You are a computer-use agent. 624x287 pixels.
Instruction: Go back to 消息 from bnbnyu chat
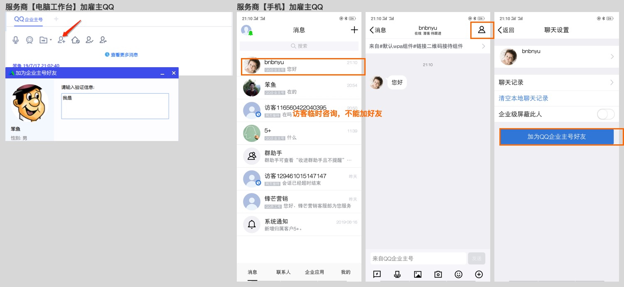click(x=378, y=30)
